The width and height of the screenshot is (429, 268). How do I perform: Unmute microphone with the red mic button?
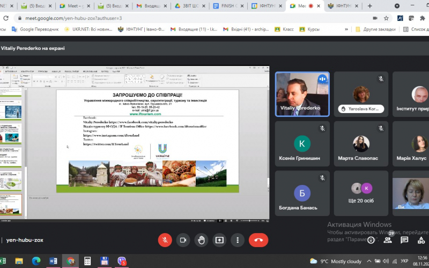point(165,240)
